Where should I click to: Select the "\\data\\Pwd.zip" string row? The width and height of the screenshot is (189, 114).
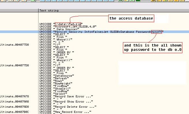(61, 24)
